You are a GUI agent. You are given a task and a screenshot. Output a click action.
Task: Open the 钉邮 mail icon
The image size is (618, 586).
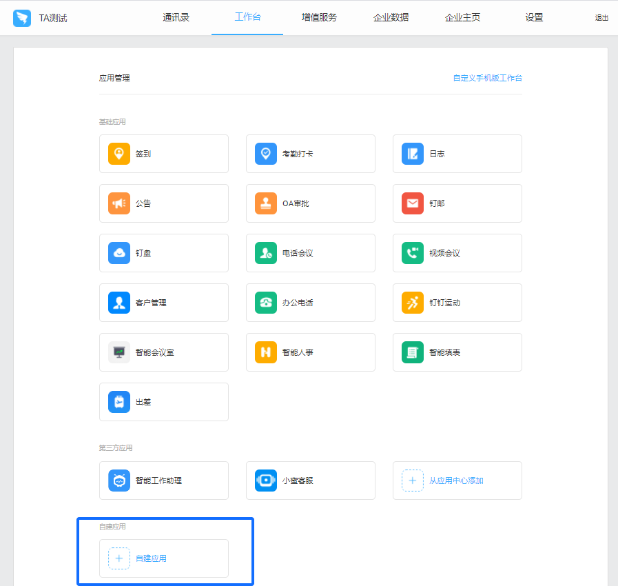click(413, 203)
